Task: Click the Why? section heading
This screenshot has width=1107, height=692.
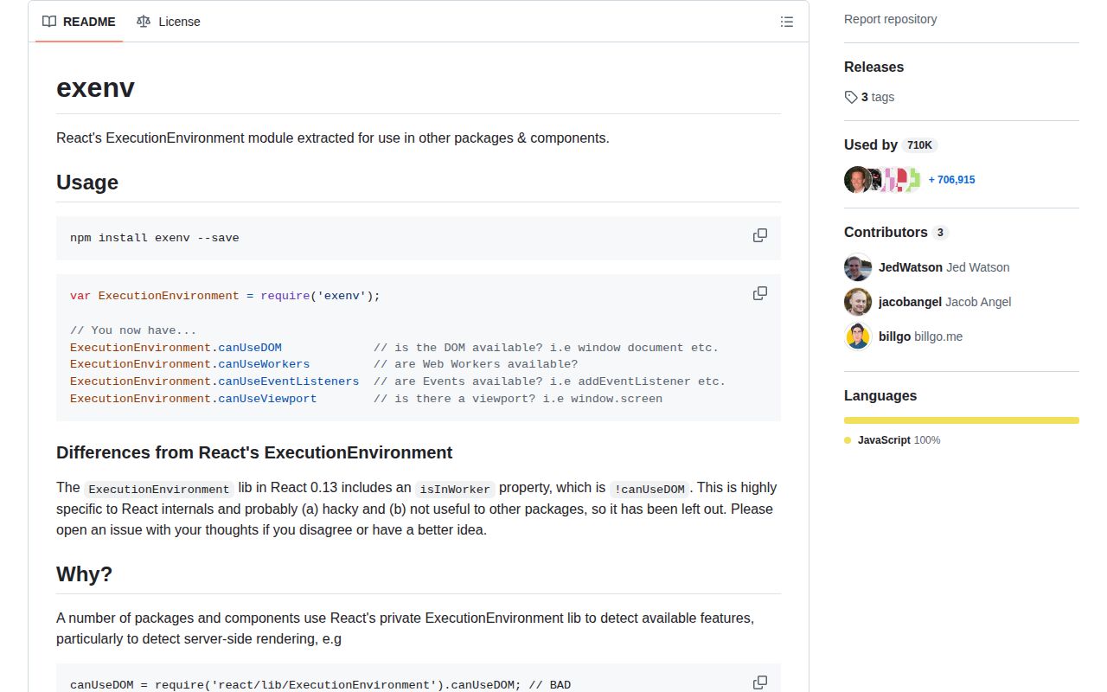Action: coord(84,574)
